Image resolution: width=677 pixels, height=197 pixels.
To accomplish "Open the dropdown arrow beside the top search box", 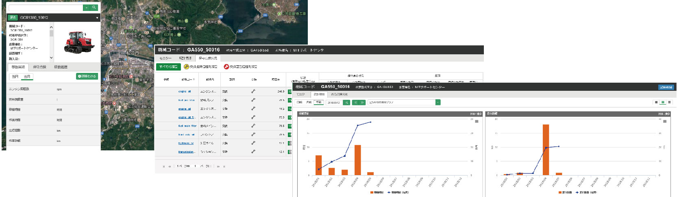I will pos(87,7).
